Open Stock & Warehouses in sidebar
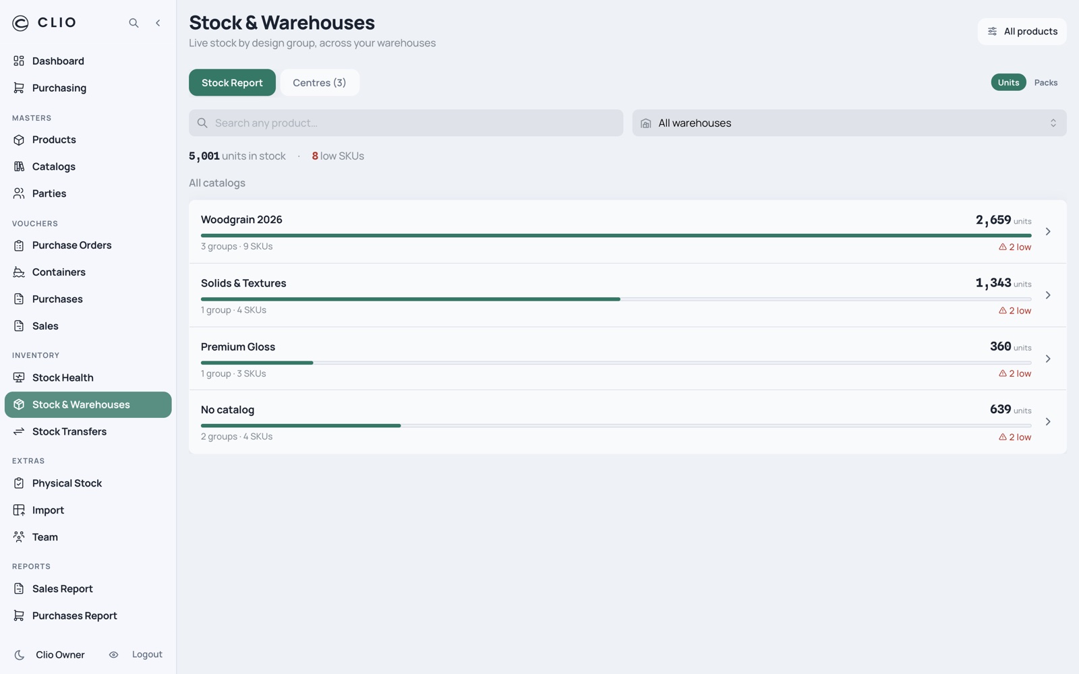 click(88, 404)
